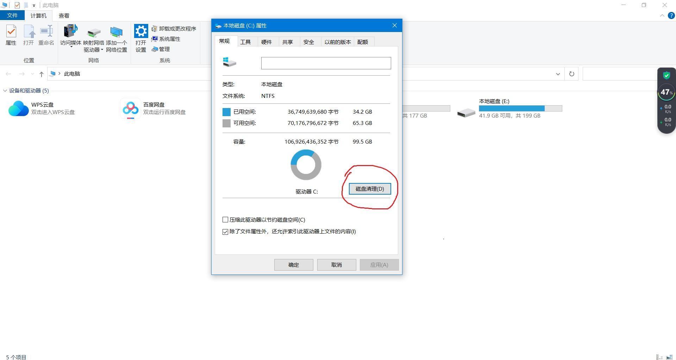This screenshot has width=676, height=360.
Task: Click 卸载或更改程序 in ribbon
Action: 174,29
